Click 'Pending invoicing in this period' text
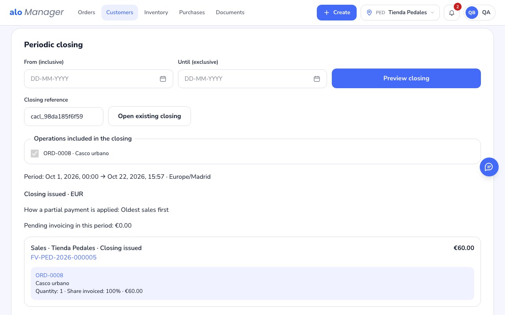Image resolution: width=505 pixels, height=315 pixels. click(x=78, y=226)
